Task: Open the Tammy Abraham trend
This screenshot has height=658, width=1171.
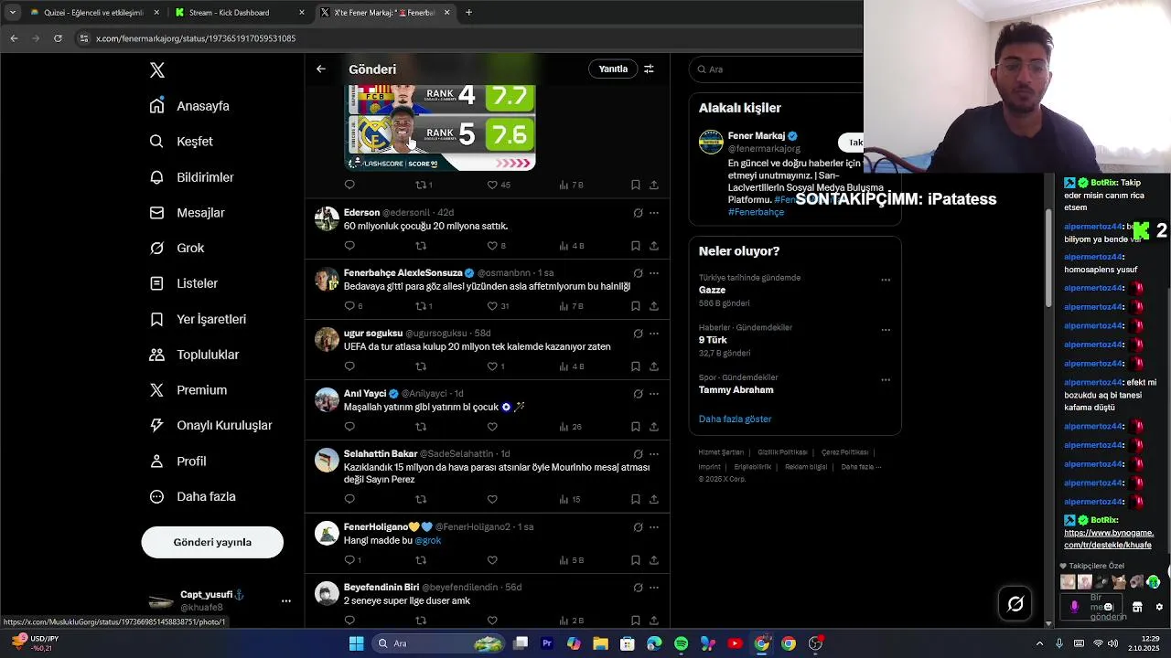Action: point(736,390)
